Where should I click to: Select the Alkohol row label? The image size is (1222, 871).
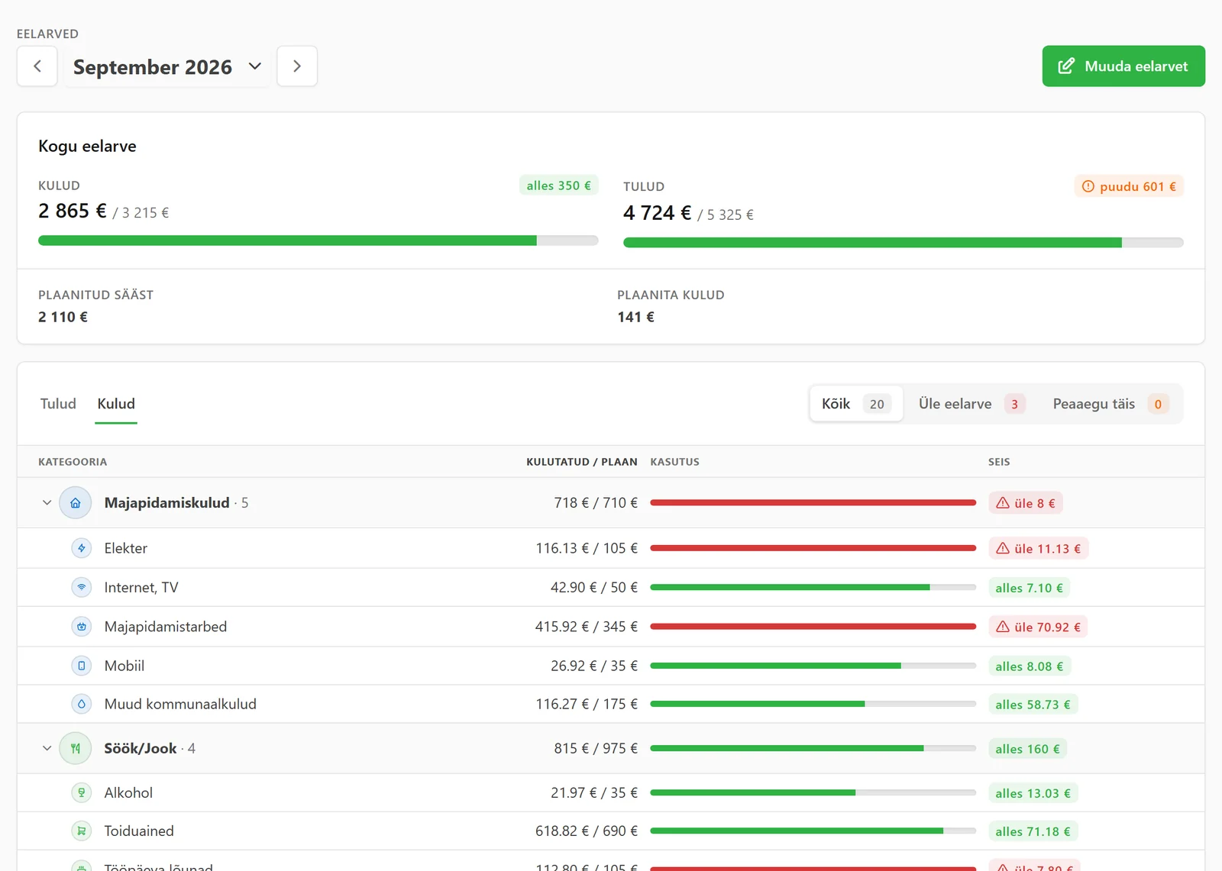pyautogui.click(x=128, y=792)
